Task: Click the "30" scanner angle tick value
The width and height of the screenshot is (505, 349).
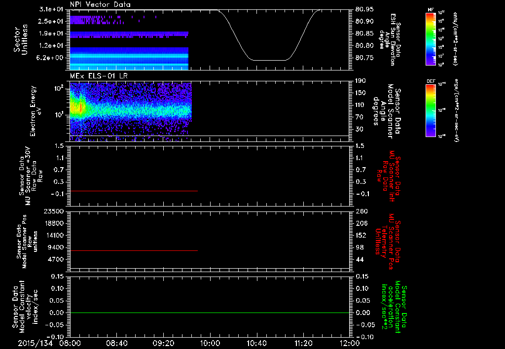Action: coord(359,129)
